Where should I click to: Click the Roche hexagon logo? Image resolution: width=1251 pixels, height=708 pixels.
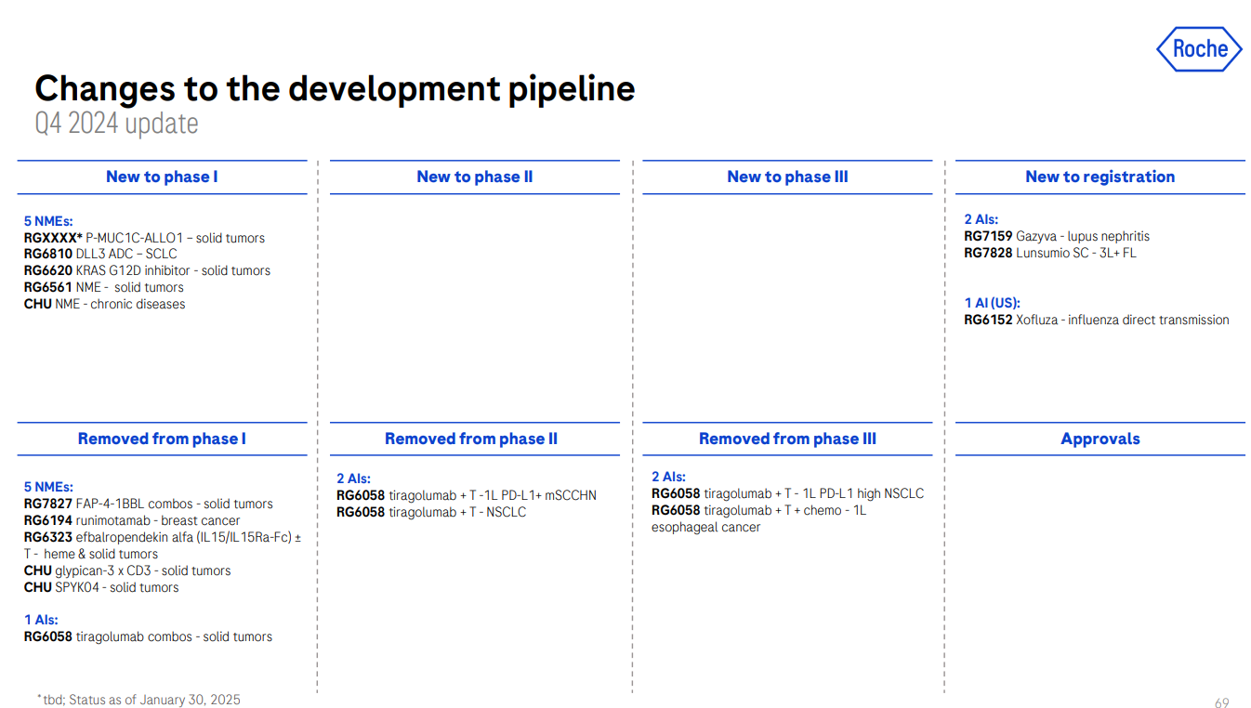tap(1199, 49)
